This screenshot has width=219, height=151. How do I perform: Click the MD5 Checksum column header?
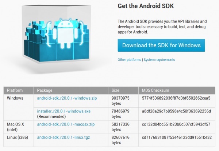[155, 90]
